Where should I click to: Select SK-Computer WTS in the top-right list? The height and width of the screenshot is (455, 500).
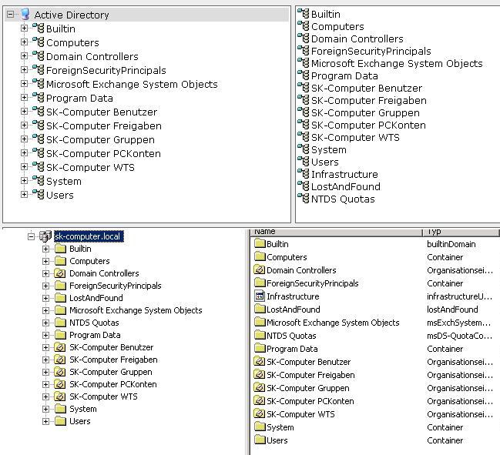355,137
